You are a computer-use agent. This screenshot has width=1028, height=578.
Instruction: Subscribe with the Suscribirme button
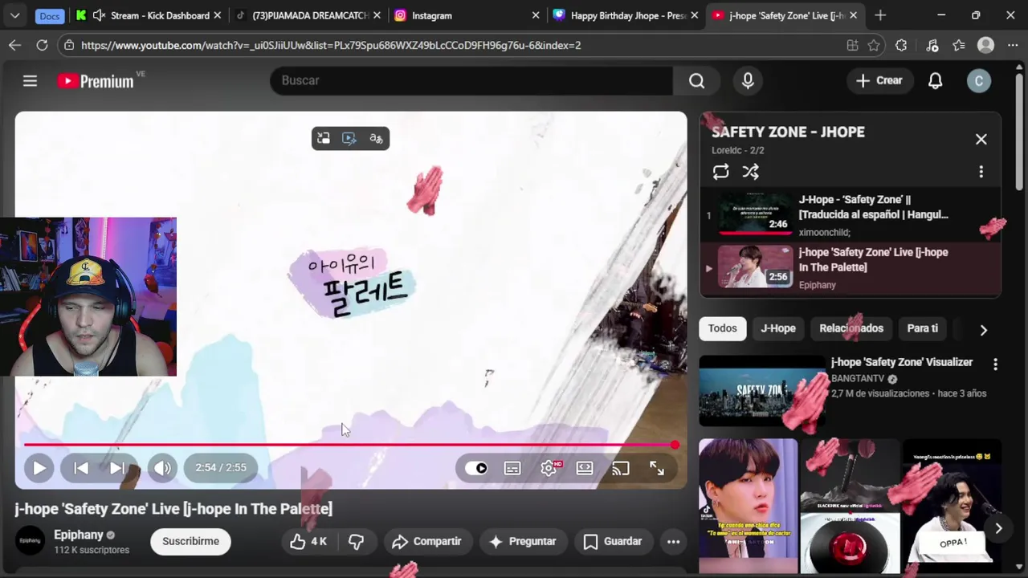pos(190,541)
